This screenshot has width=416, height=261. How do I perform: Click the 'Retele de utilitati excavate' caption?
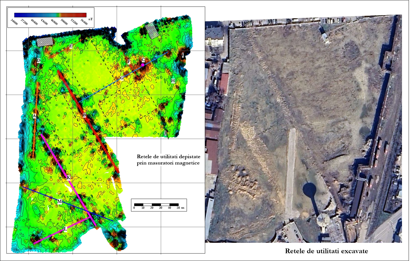[x=326, y=251]
